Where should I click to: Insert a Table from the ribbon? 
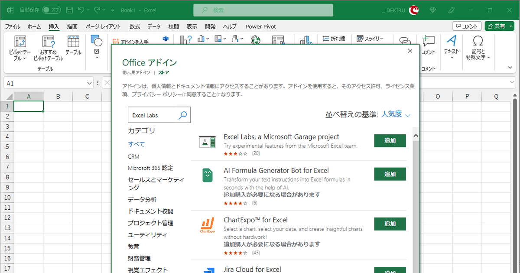tap(73, 45)
